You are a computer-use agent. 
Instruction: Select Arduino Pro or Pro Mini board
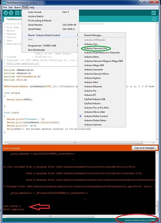pos(102,107)
